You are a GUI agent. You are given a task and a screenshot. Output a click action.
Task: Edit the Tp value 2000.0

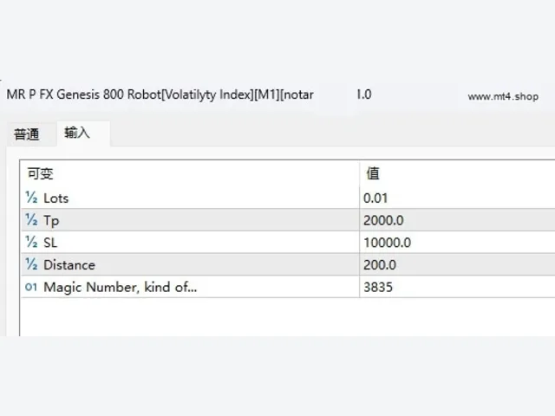tap(457, 220)
